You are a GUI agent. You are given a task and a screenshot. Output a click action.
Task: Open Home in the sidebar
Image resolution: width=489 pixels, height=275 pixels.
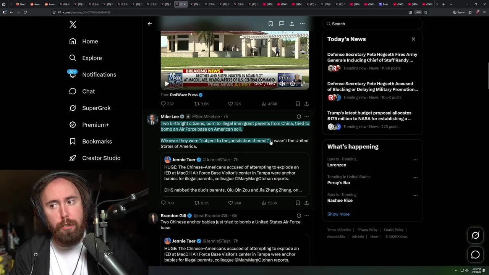pyautogui.click(x=84, y=41)
